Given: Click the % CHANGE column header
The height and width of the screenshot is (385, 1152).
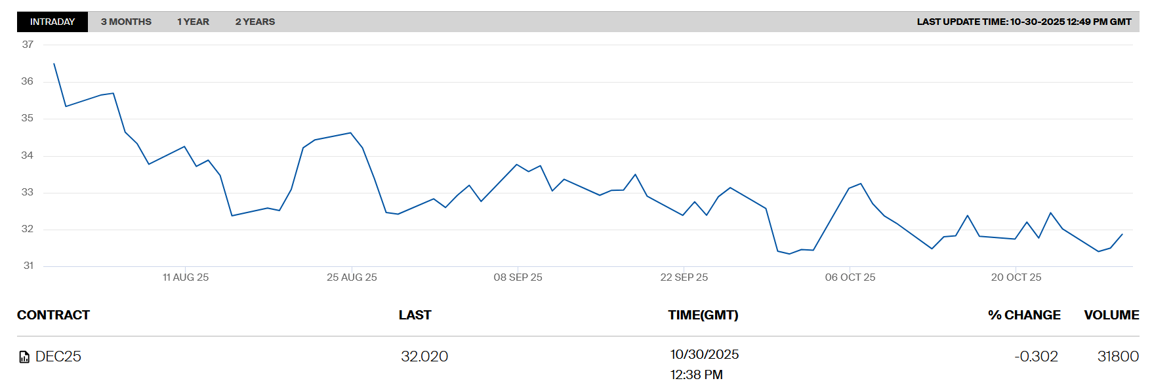Looking at the screenshot, I should (x=1023, y=315).
